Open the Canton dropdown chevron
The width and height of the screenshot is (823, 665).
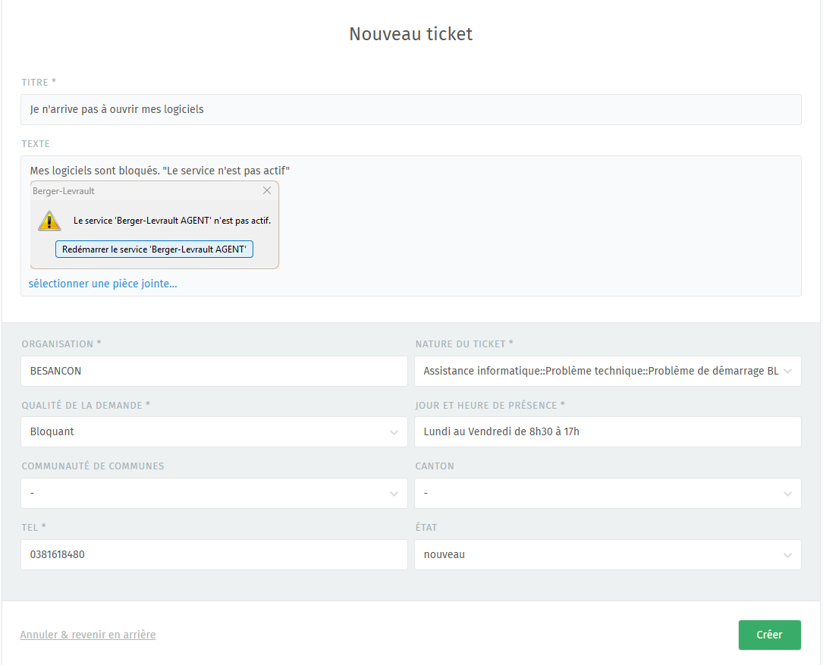[x=787, y=494]
